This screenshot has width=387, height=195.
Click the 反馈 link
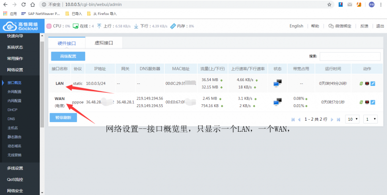(364, 26)
